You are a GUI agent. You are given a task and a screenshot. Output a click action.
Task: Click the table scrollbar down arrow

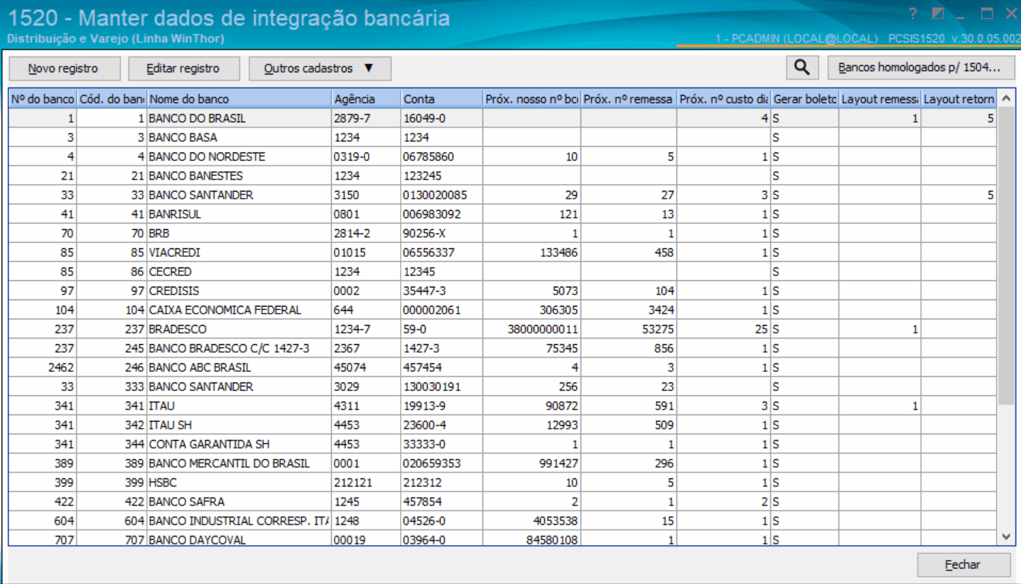click(1005, 537)
